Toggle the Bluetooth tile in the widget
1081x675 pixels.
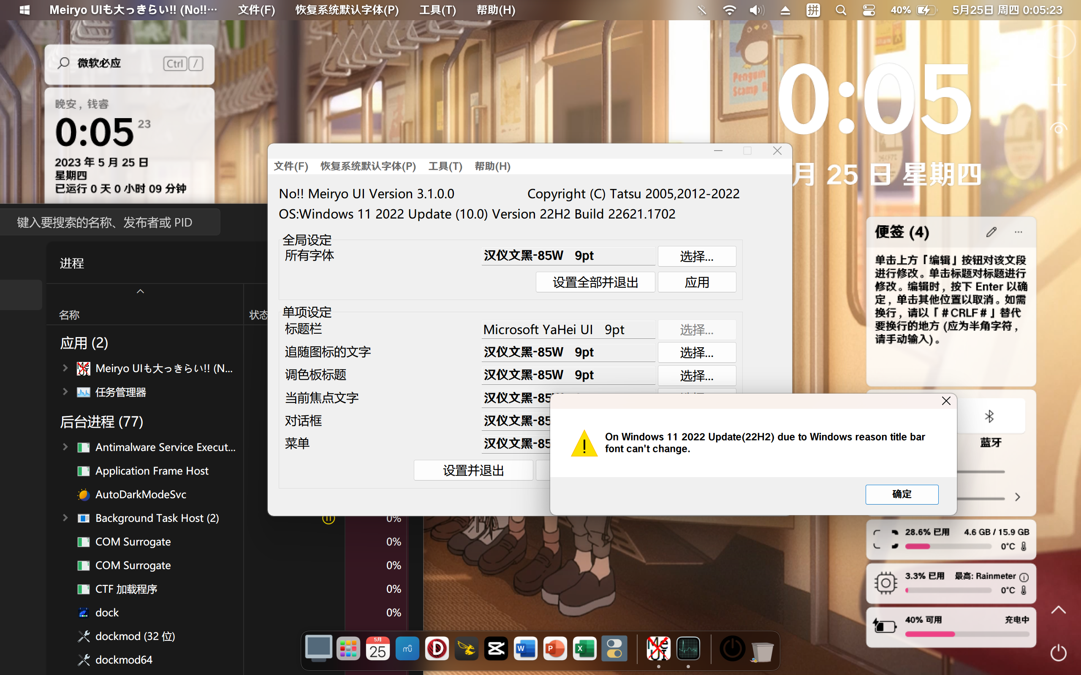[x=990, y=416]
